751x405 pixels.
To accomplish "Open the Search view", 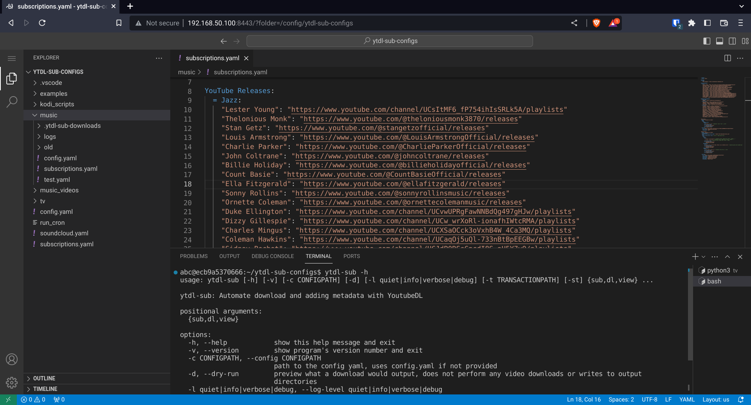I will (11, 101).
